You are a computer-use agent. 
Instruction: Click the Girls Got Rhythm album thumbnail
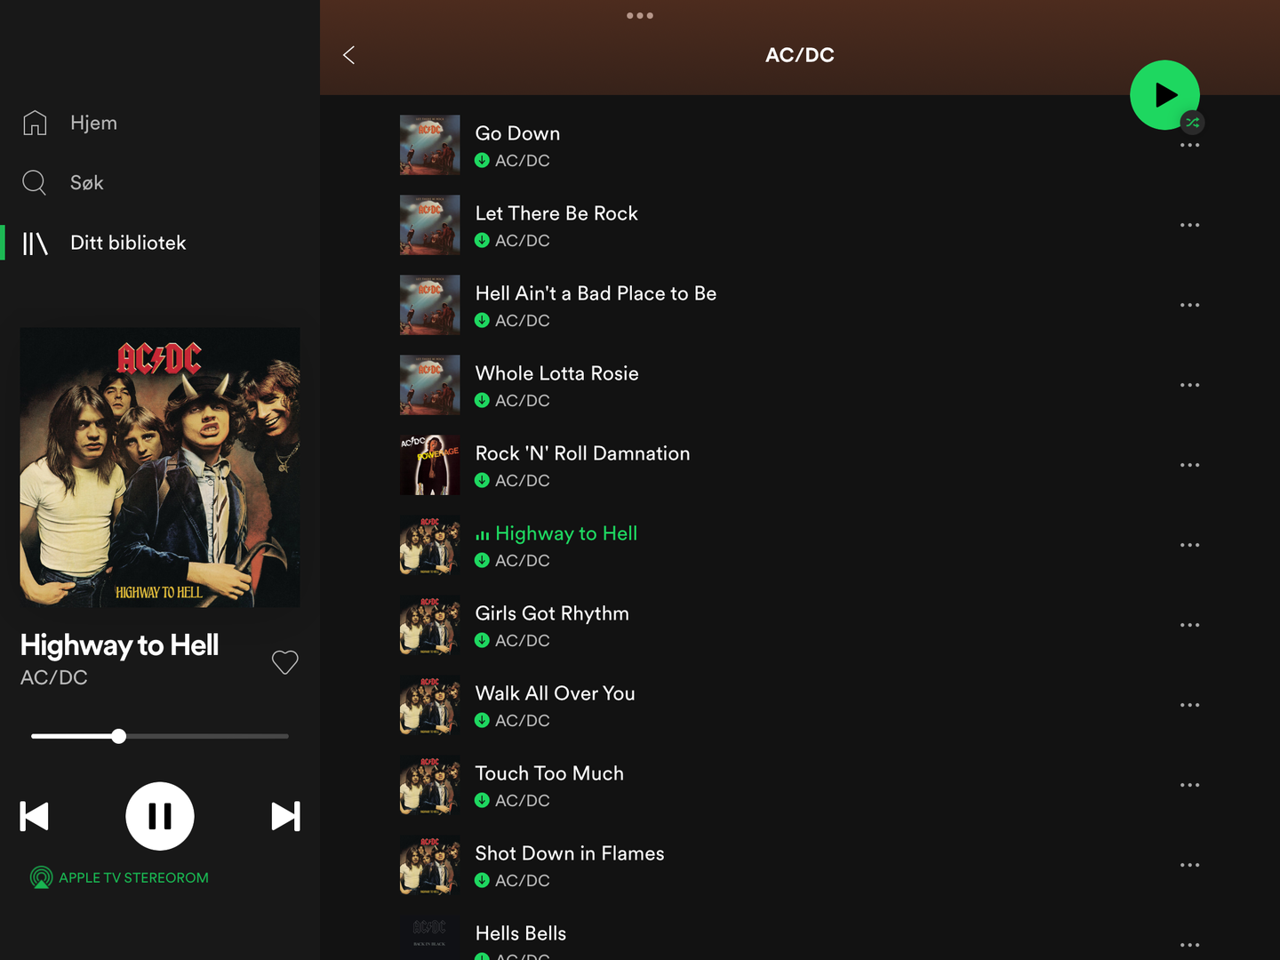[430, 625]
